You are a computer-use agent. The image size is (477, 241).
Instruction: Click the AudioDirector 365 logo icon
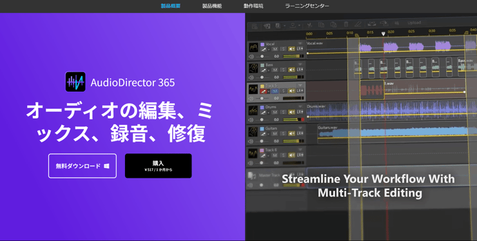coord(75,82)
